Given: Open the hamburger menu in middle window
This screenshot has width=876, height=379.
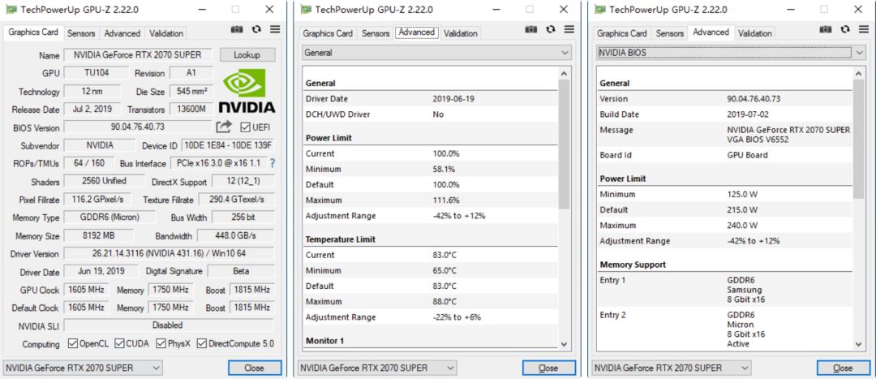Looking at the screenshot, I should click(x=569, y=30).
